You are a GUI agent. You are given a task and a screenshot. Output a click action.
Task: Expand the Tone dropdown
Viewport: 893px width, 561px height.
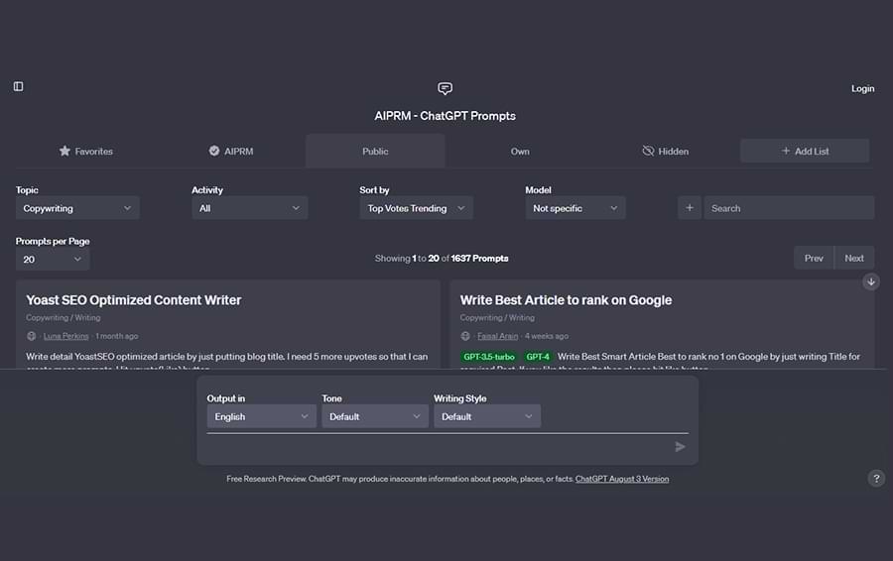coord(375,416)
